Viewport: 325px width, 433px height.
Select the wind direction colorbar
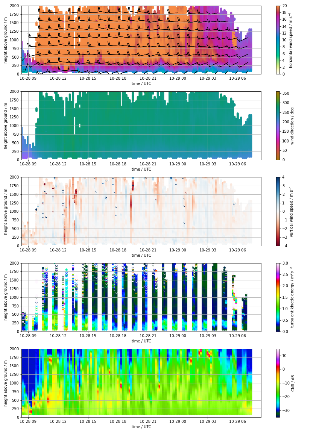[278, 126]
